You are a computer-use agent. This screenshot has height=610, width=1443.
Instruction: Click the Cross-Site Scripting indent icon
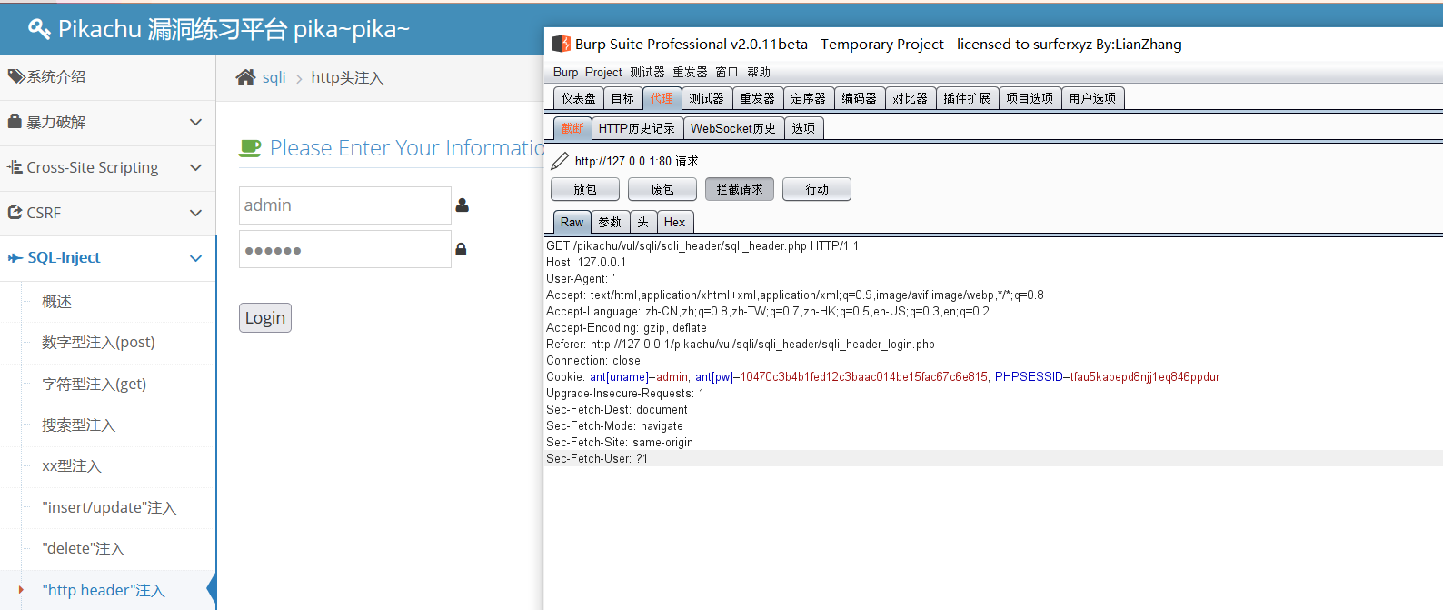[15, 167]
